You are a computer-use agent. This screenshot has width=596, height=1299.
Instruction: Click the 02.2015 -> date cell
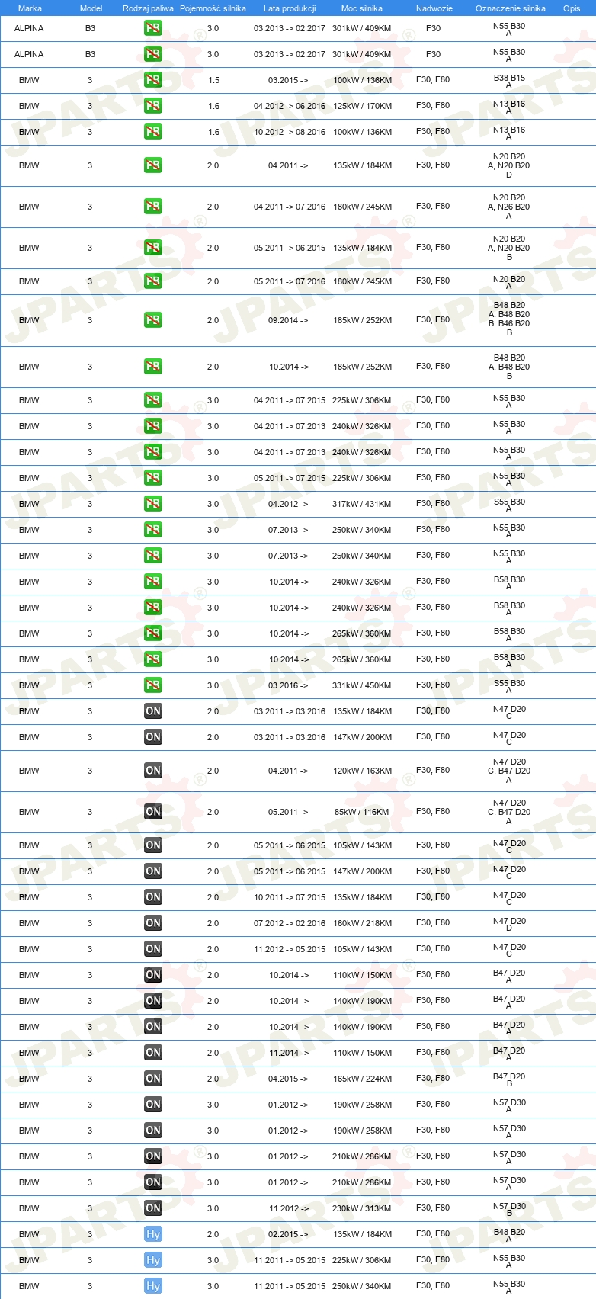tap(288, 1234)
